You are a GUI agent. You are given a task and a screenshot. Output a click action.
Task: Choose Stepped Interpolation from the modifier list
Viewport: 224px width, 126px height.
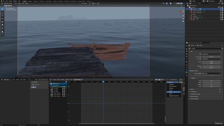[174, 96]
